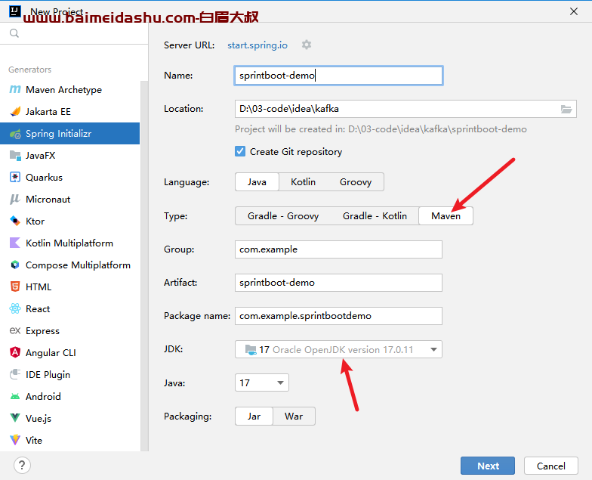Click the Cancel button
The image size is (592, 480).
pos(551,466)
